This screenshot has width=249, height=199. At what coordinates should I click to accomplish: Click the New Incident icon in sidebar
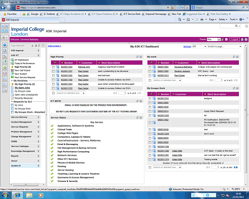pos(12,73)
